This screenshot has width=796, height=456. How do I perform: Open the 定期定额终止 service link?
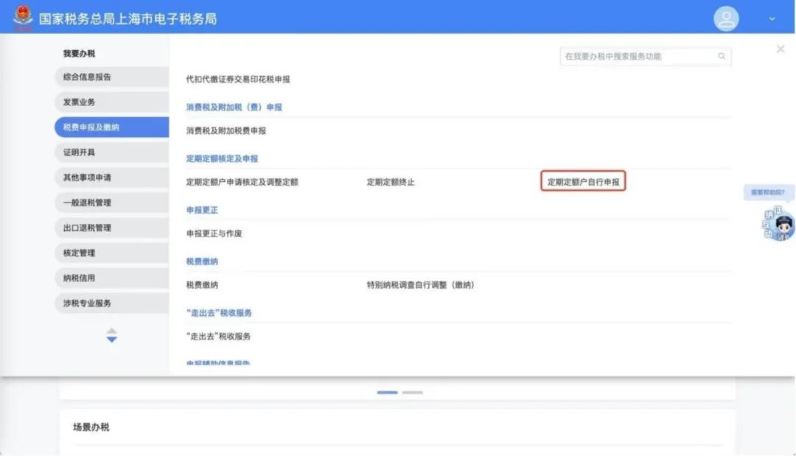391,181
